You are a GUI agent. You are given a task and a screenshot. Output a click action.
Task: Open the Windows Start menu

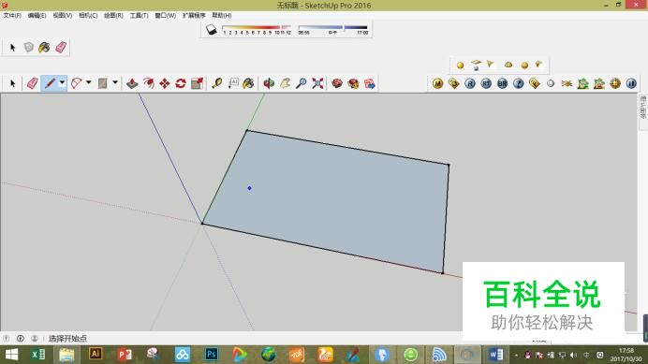11,355
